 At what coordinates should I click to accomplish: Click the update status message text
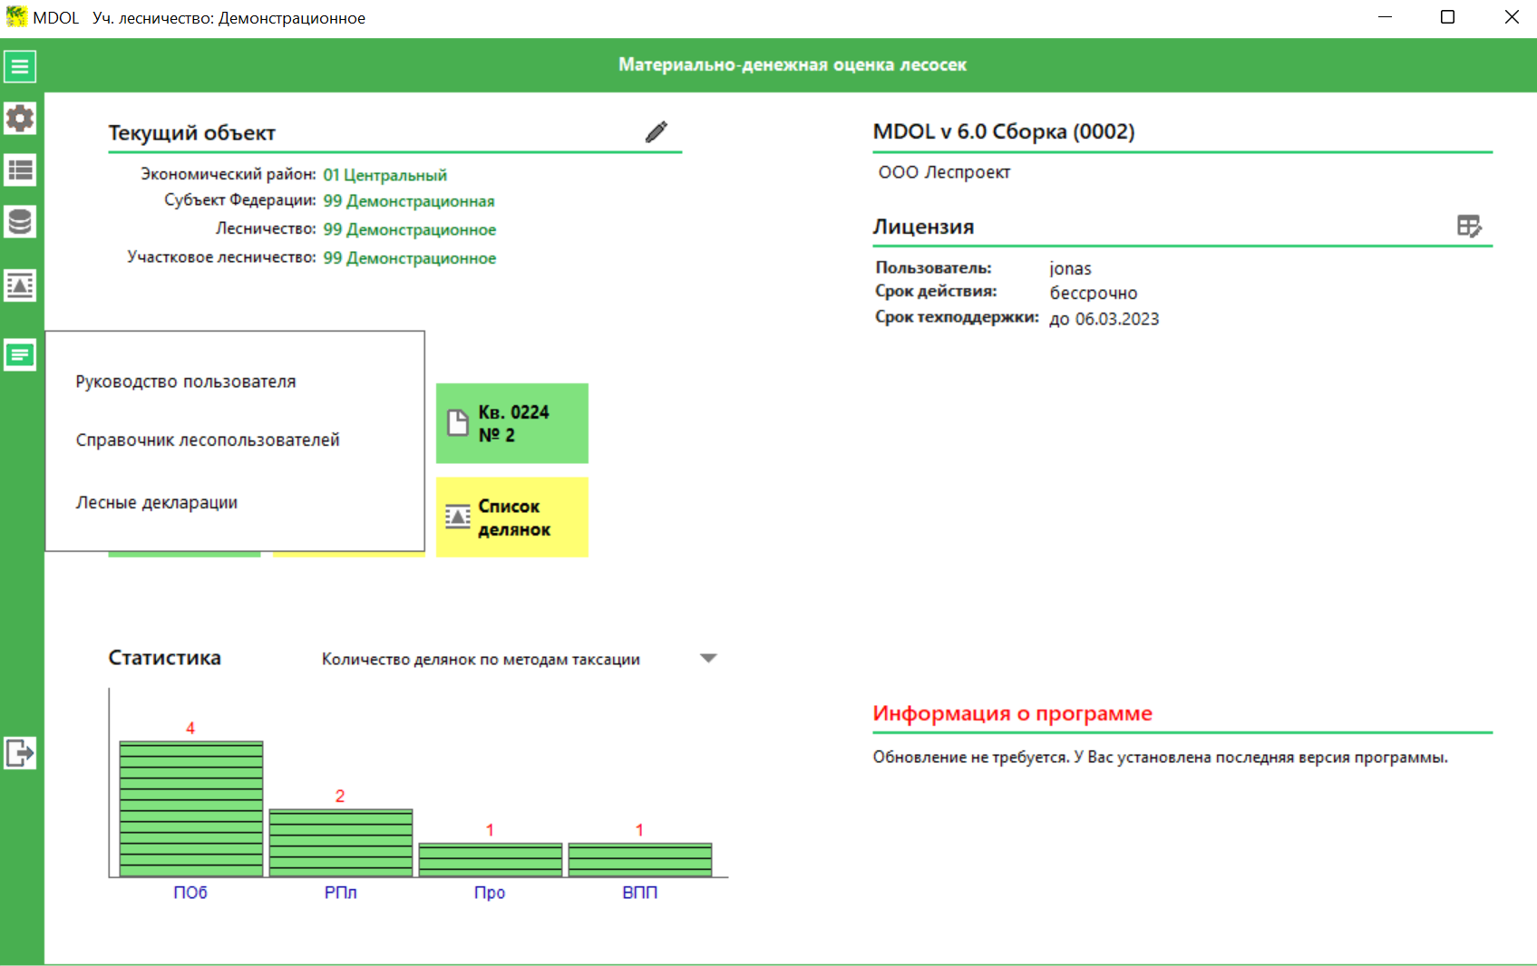(x=1160, y=758)
